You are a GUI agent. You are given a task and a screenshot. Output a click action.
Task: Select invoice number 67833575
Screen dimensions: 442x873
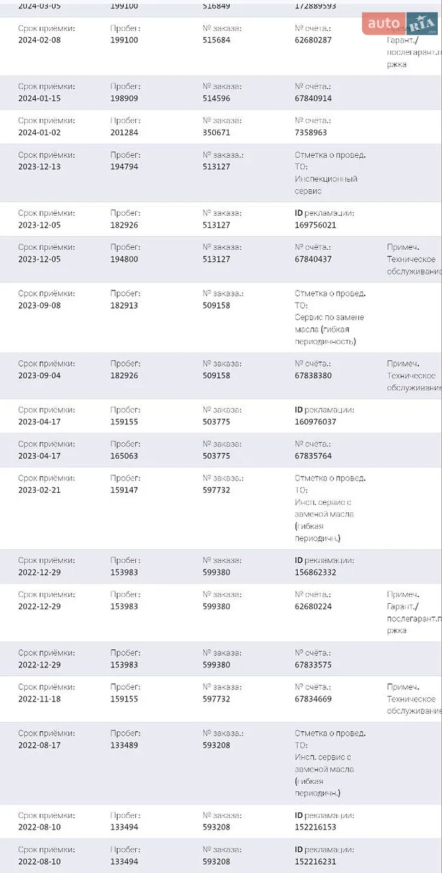(x=313, y=664)
